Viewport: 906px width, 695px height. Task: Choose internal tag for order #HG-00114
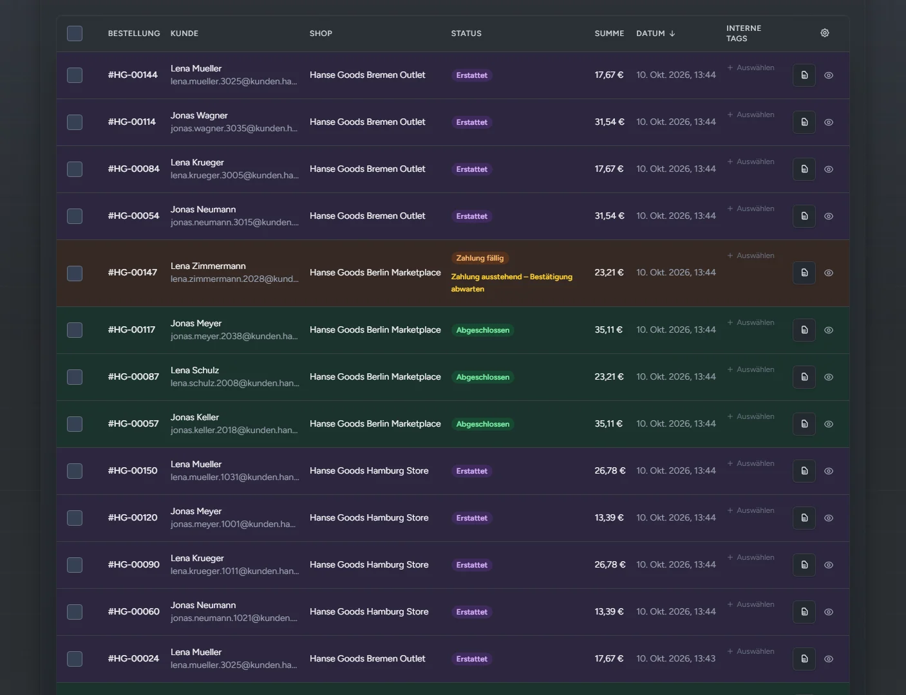tap(751, 115)
